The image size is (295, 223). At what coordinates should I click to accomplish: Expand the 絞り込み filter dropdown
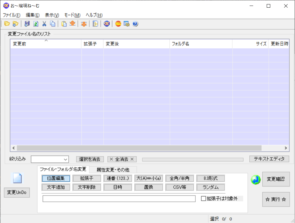click(65, 159)
